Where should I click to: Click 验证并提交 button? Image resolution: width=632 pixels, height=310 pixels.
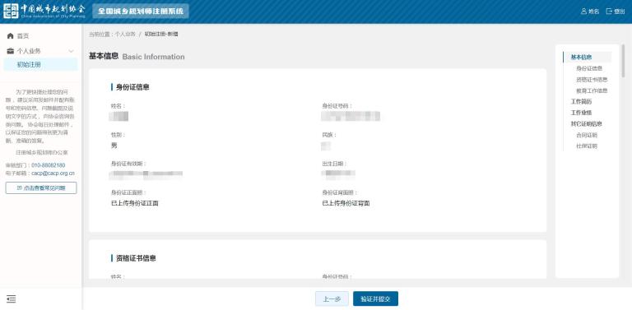pos(375,298)
